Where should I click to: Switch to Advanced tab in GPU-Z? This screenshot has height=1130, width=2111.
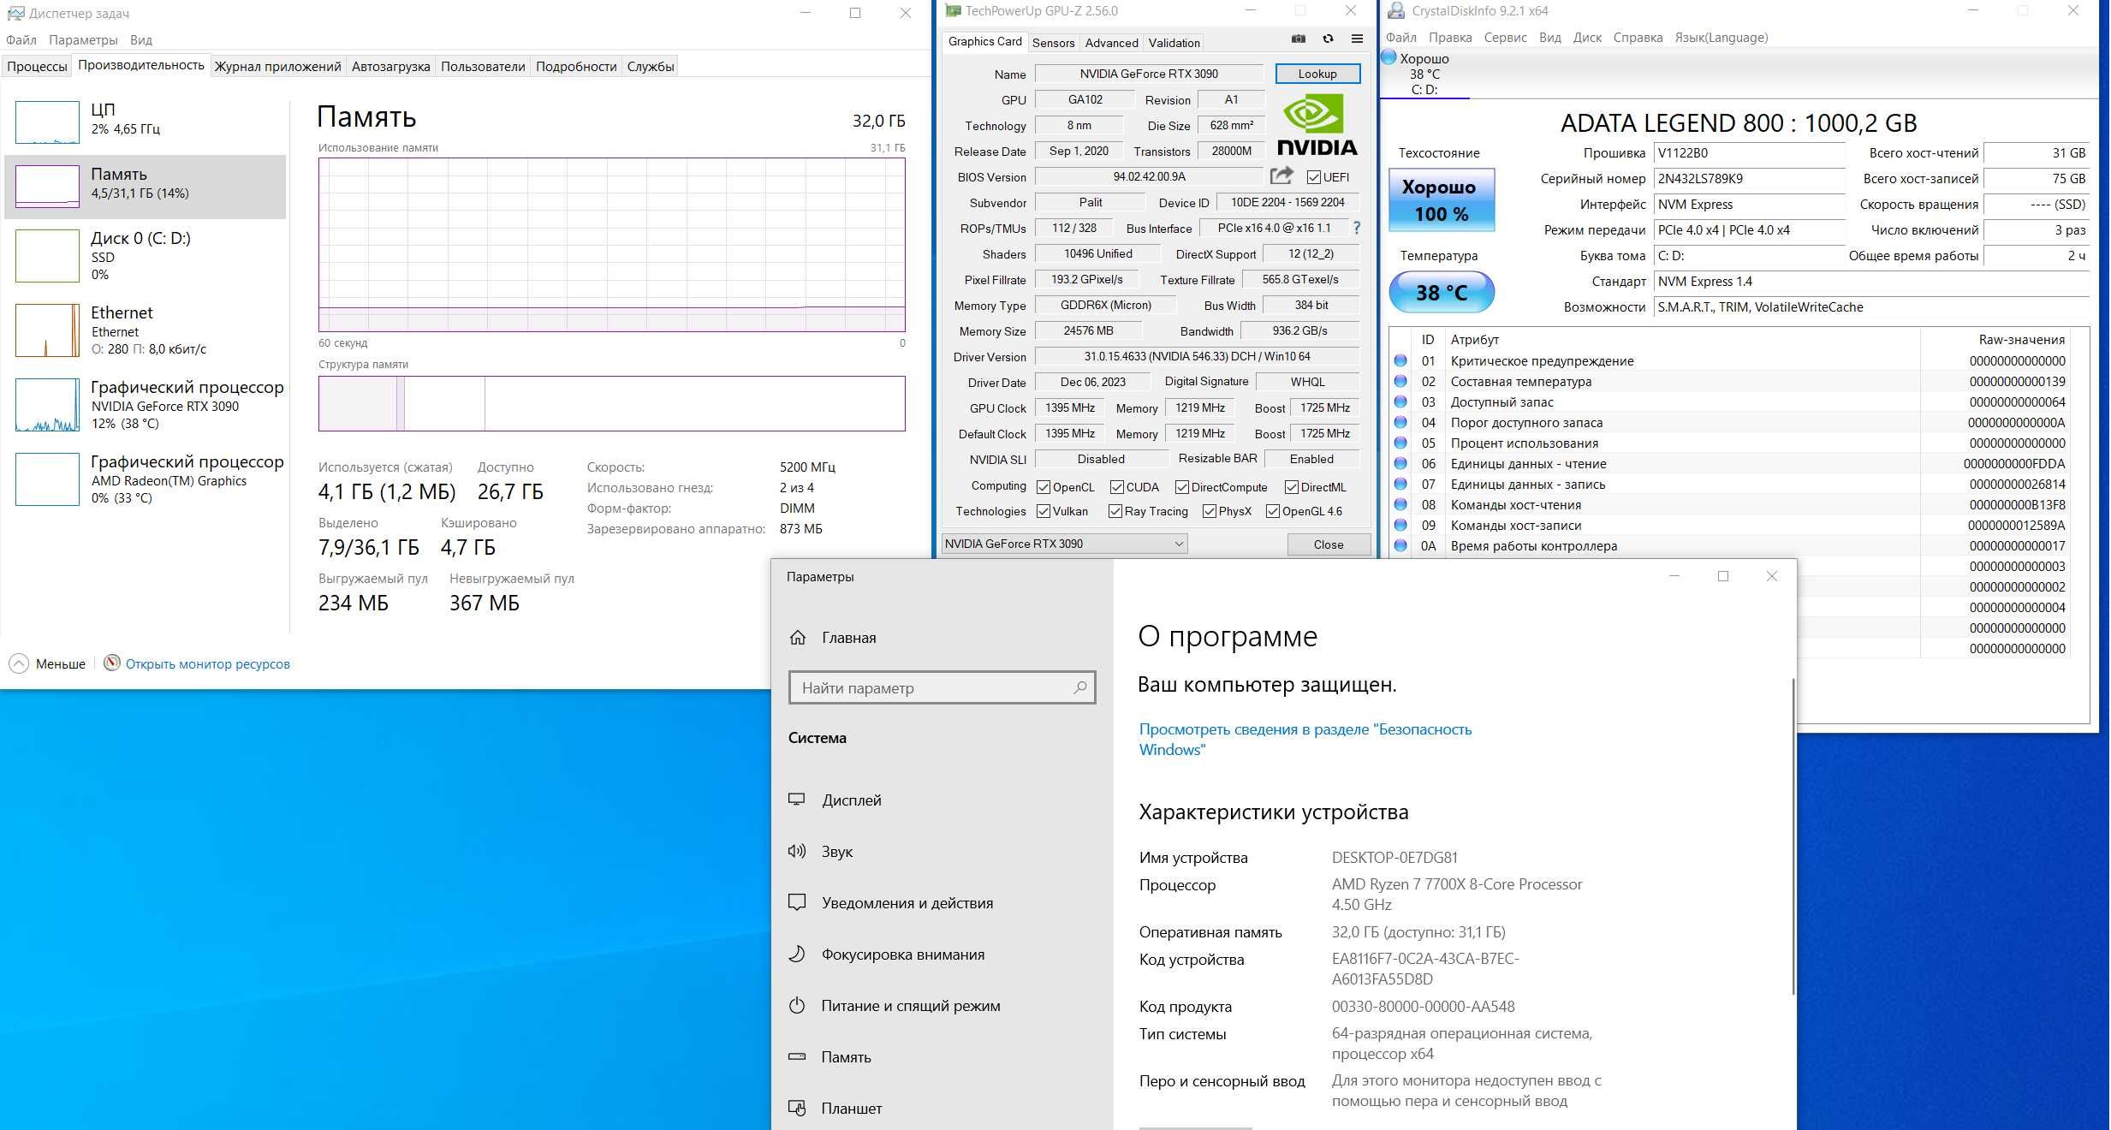click(1112, 43)
